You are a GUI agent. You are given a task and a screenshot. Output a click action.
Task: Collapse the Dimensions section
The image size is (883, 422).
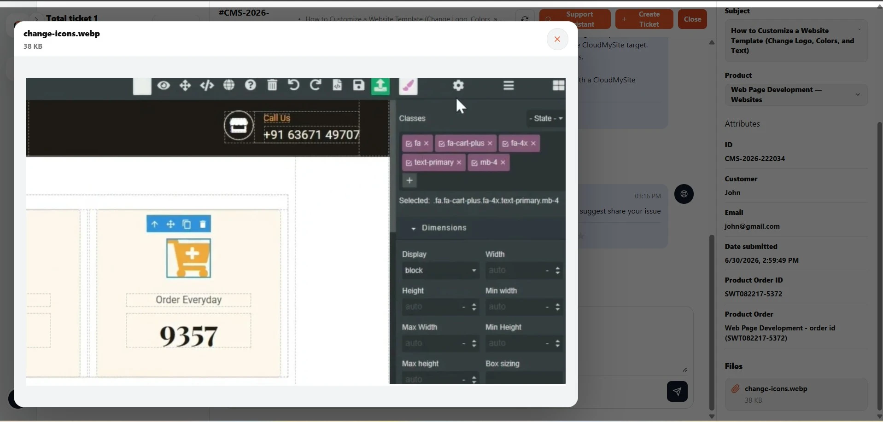click(x=439, y=228)
